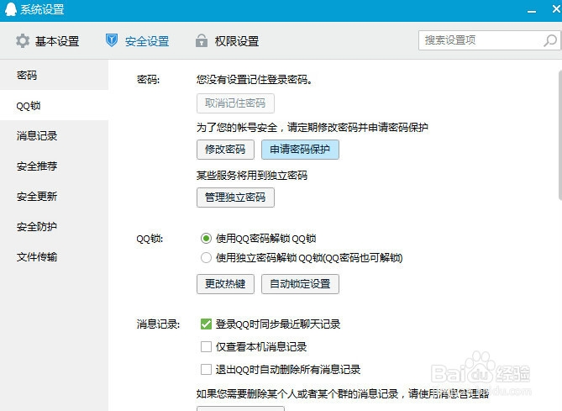Open the 基本设置 tab

pyautogui.click(x=47, y=41)
